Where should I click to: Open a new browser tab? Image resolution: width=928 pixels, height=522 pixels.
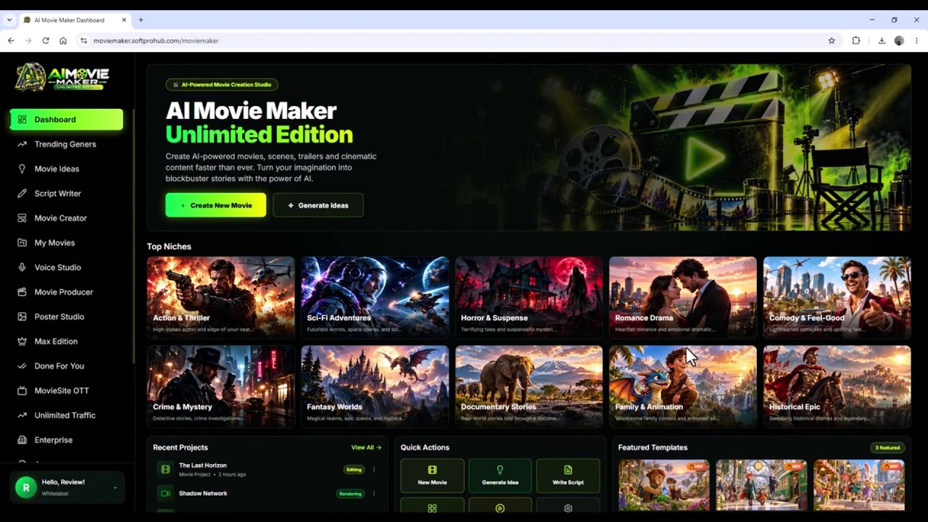click(141, 20)
